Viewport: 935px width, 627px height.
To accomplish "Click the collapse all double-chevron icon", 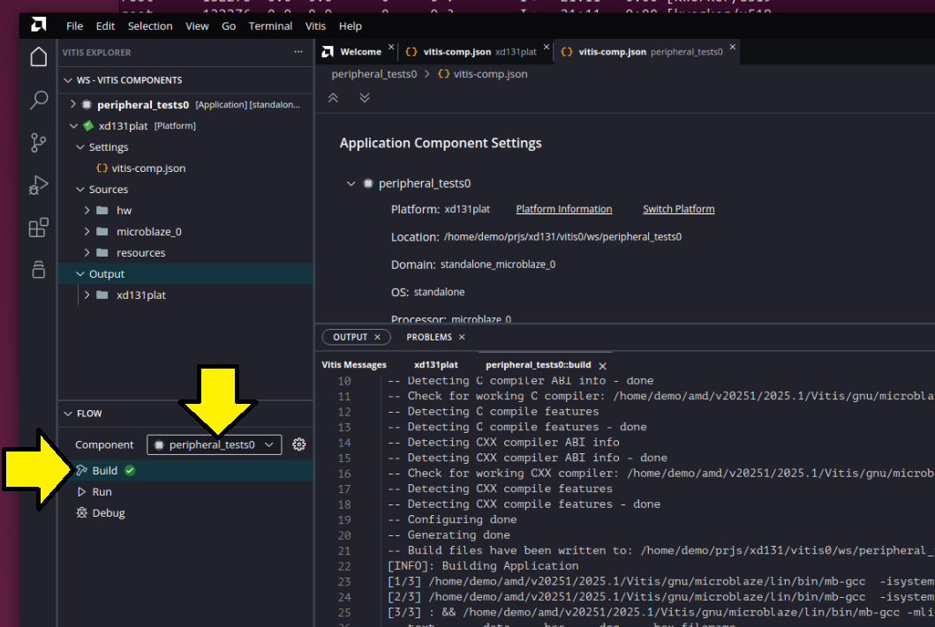I will tap(333, 98).
